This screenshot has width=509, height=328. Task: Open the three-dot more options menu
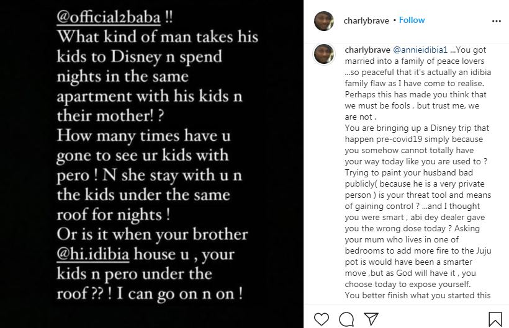point(496,20)
